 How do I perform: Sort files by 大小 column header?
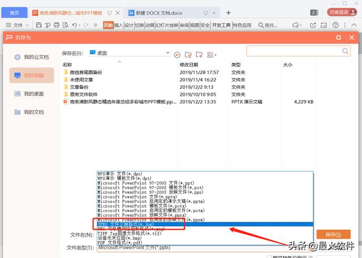[x=288, y=64]
